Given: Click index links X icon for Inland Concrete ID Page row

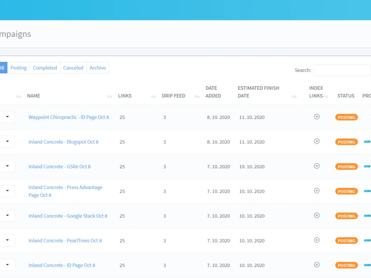Looking at the screenshot, I should (316, 265).
